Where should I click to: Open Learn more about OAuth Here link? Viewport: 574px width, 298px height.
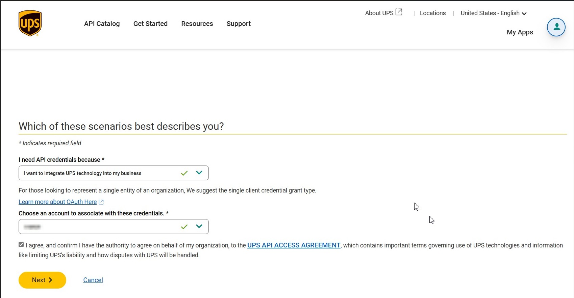pos(57,202)
